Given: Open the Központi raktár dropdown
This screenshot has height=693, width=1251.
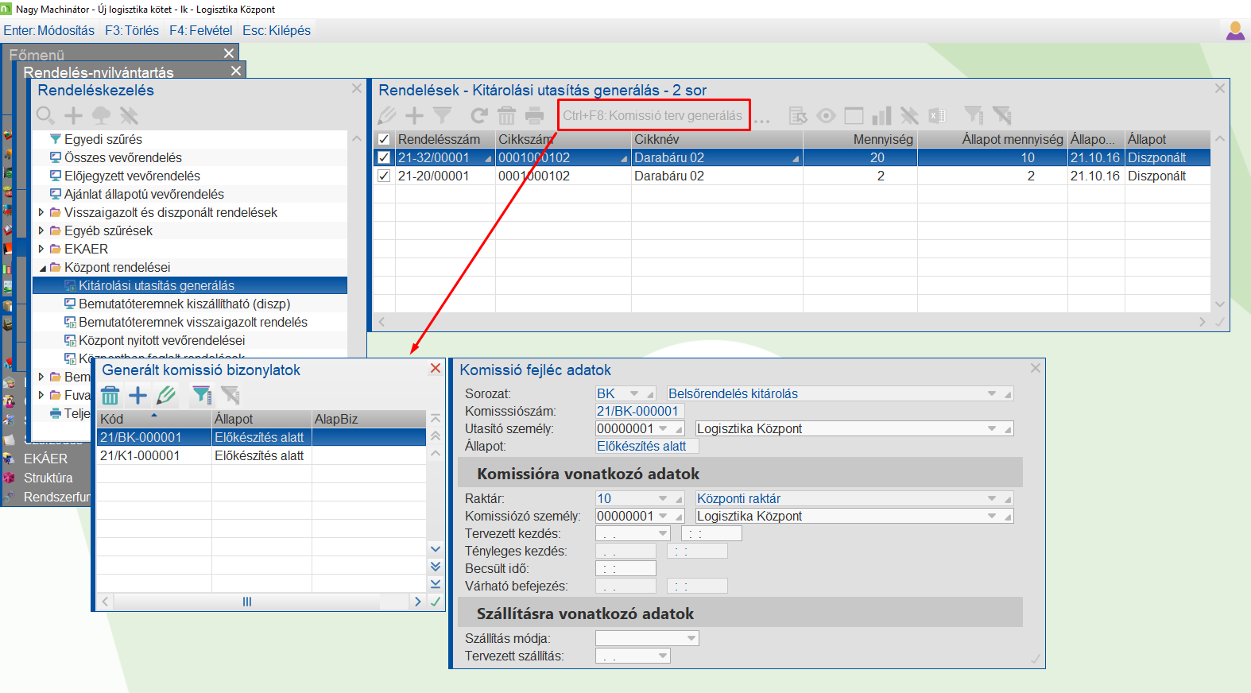Looking at the screenshot, I should (x=992, y=498).
